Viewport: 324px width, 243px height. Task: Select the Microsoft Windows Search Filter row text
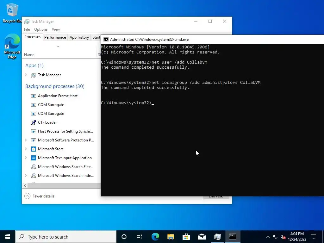pos(65,167)
